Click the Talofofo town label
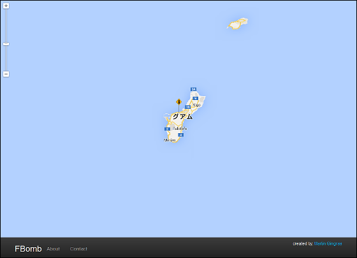The image size is (357, 258). [180, 129]
